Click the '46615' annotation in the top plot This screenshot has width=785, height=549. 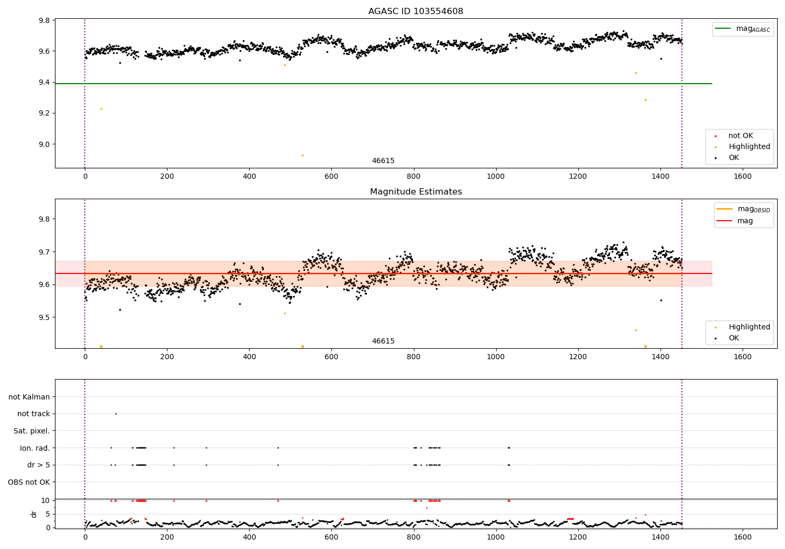tap(383, 161)
